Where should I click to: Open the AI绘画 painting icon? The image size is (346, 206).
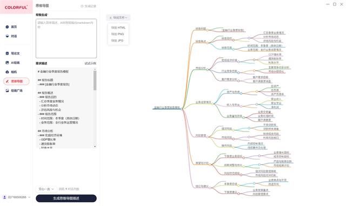[x=7, y=63]
